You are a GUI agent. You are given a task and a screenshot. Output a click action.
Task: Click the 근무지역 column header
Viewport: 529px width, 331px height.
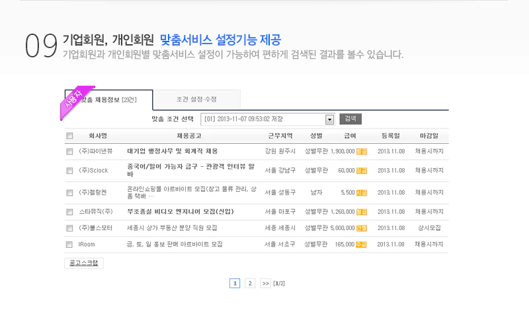click(280, 136)
